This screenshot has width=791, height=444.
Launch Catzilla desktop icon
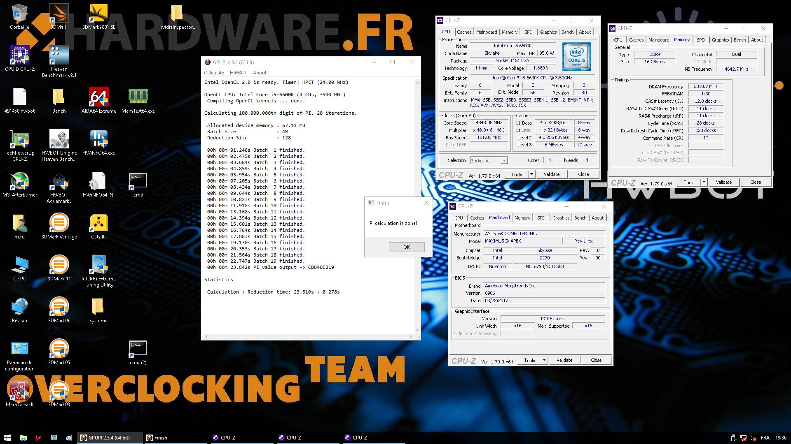[98, 226]
